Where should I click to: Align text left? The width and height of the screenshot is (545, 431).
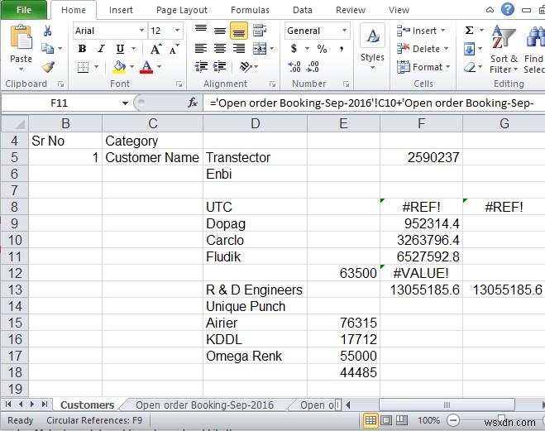tap(201, 48)
